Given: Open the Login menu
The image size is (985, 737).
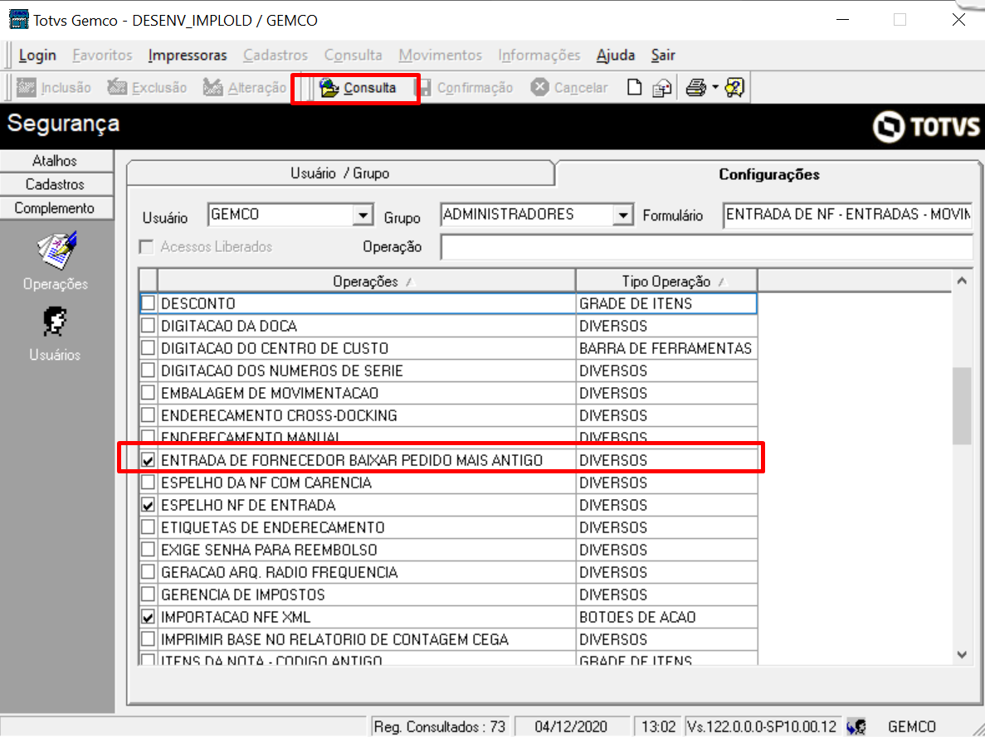Looking at the screenshot, I should [37, 56].
